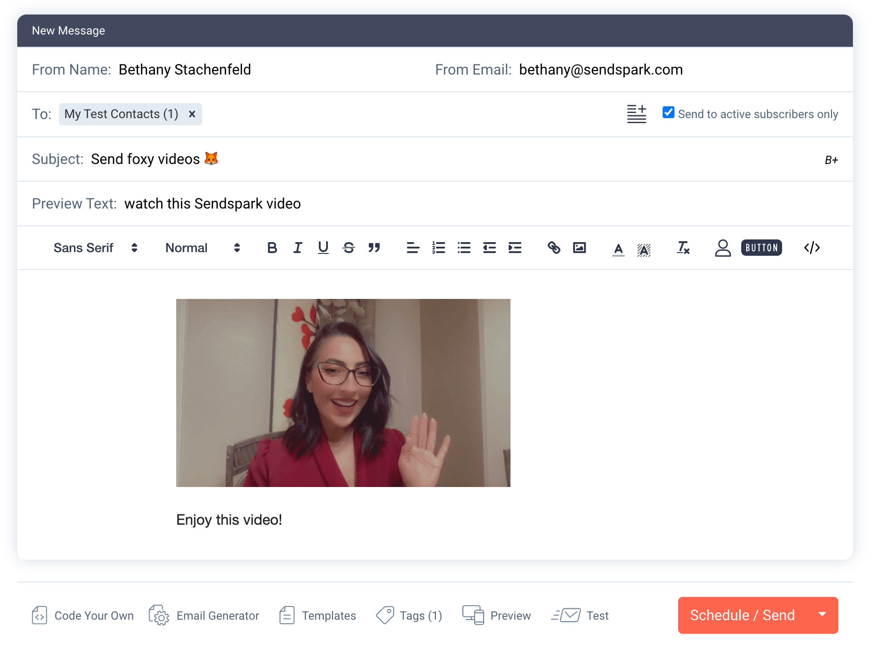Toggle strikethrough formatting
Screen dimensions: 872x656
[x=348, y=248]
